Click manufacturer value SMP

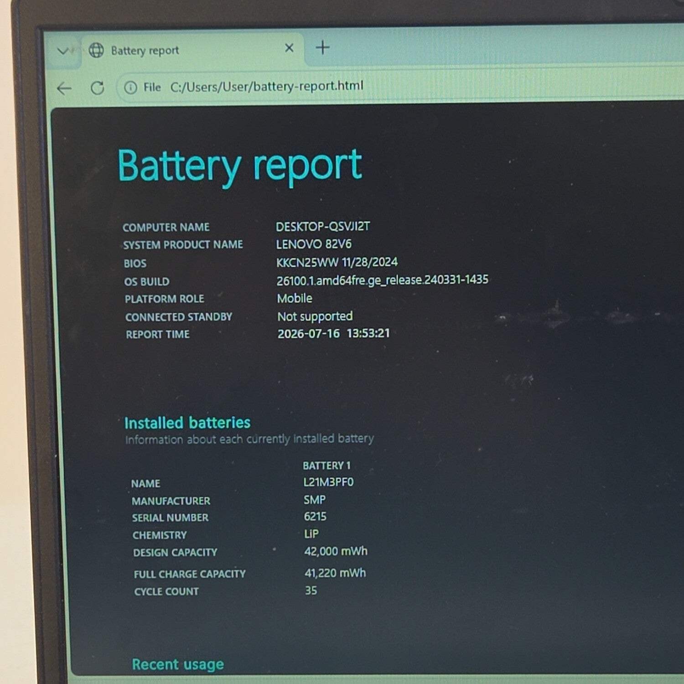point(315,500)
